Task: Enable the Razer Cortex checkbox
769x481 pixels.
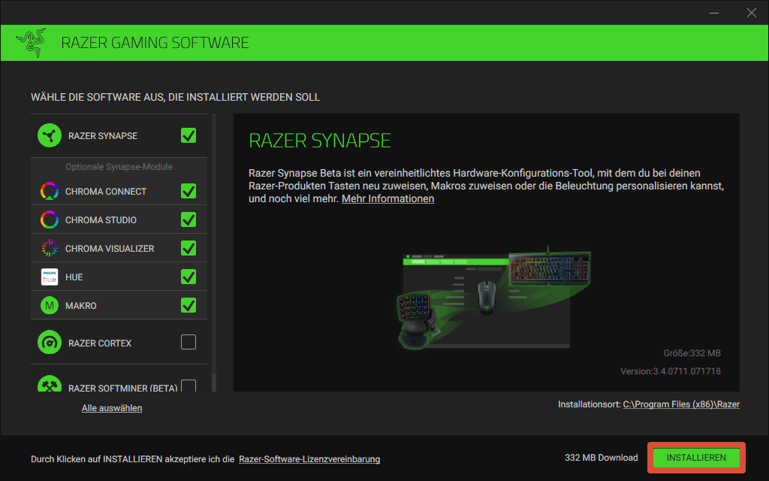Action: [188, 342]
